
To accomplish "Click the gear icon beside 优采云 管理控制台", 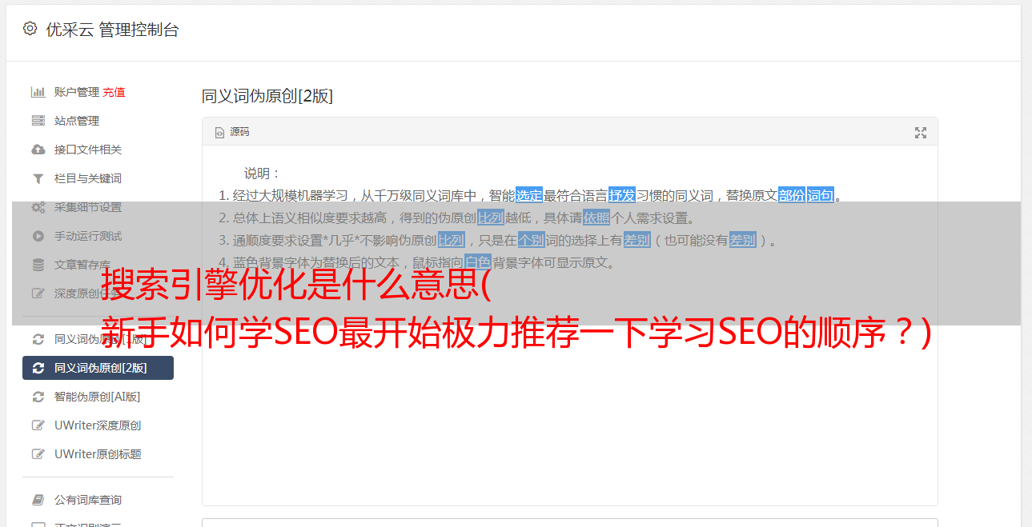I will 30,29.
